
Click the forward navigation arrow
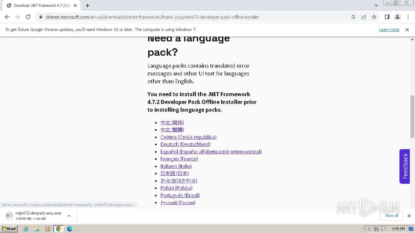pos(18,17)
